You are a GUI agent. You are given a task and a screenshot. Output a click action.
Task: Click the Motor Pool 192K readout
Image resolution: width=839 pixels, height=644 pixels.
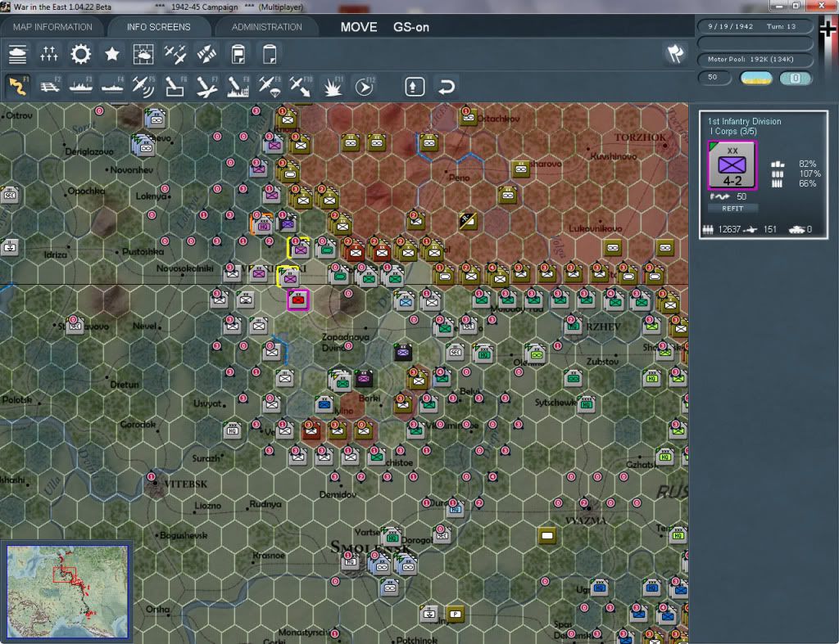pos(755,59)
